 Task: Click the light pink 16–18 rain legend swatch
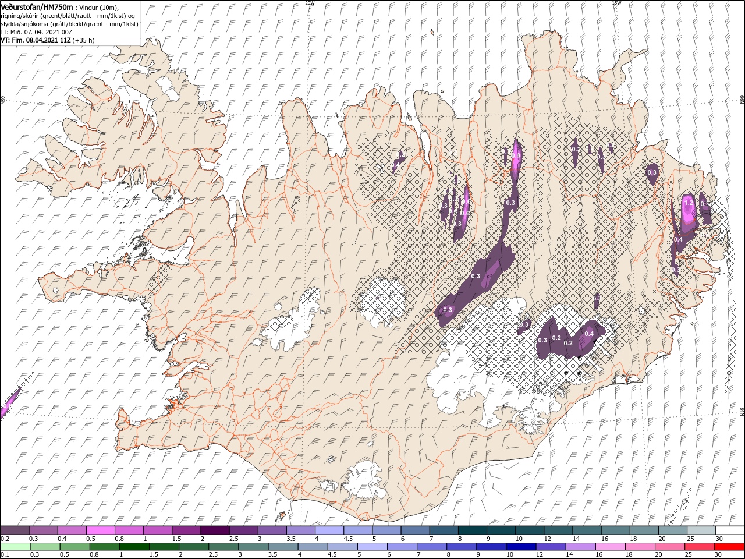[610, 546]
